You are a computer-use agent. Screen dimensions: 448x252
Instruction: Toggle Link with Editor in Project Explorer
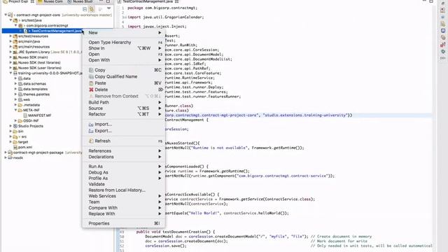tap(92, 9)
